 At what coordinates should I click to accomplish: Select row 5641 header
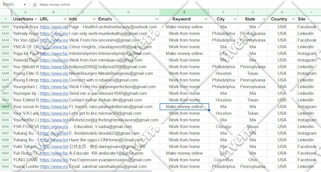6,27
